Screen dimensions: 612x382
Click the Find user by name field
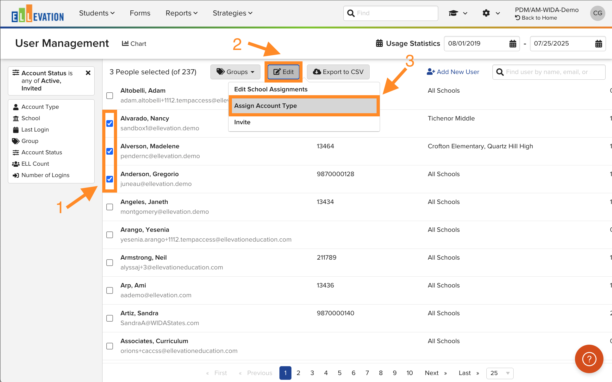click(549, 72)
